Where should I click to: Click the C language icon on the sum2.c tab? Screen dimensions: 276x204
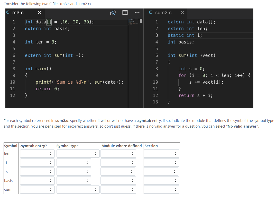150,12
